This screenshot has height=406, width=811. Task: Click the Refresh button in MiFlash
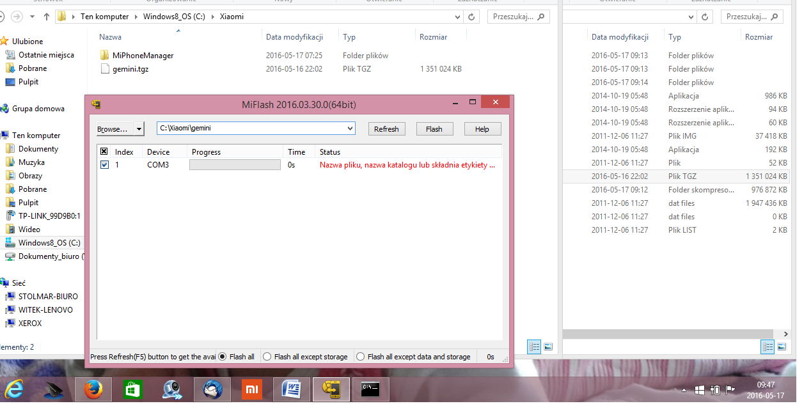click(x=386, y=129)
